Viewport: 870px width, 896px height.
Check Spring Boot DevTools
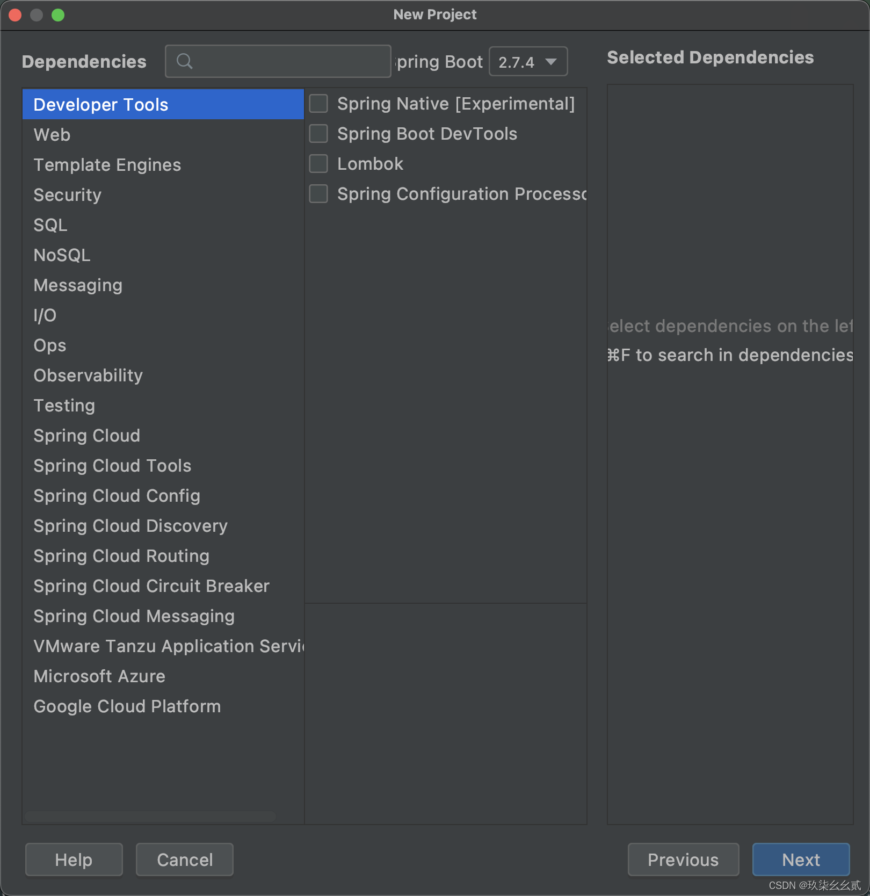click(x=318, y=133)
